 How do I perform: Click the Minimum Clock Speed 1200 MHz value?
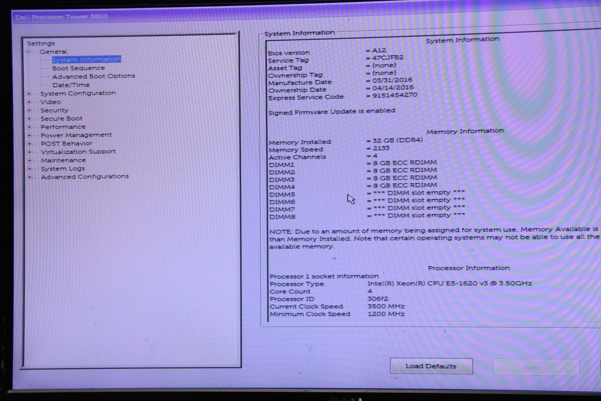(386, 314)
